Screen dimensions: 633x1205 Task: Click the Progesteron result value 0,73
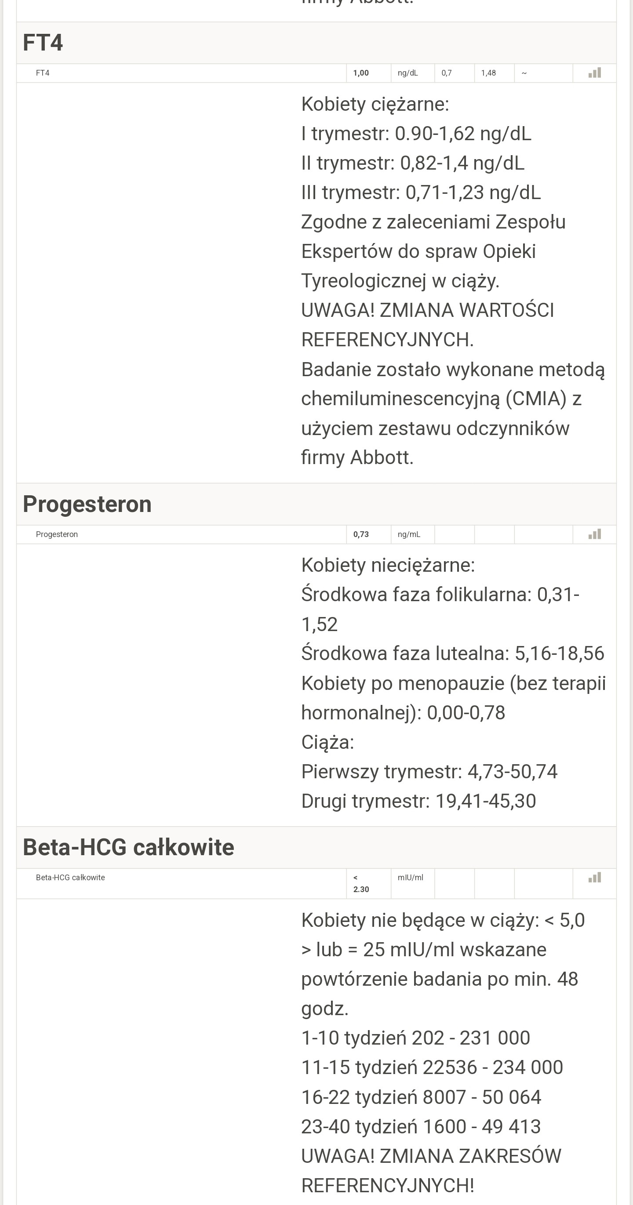(361, 534)
